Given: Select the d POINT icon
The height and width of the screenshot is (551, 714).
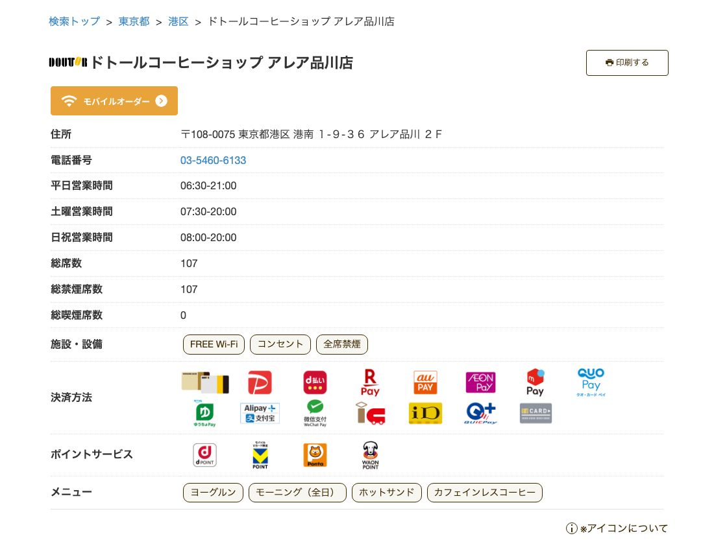Looking at the screenshot, I should click(204, 454).
